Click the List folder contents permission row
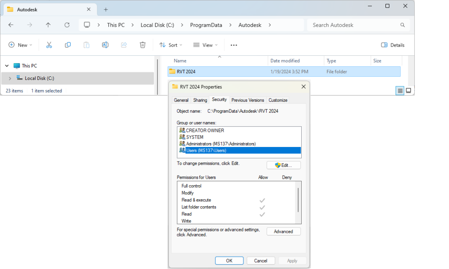This screenshot has width=449, height=269. pos(236,207)
